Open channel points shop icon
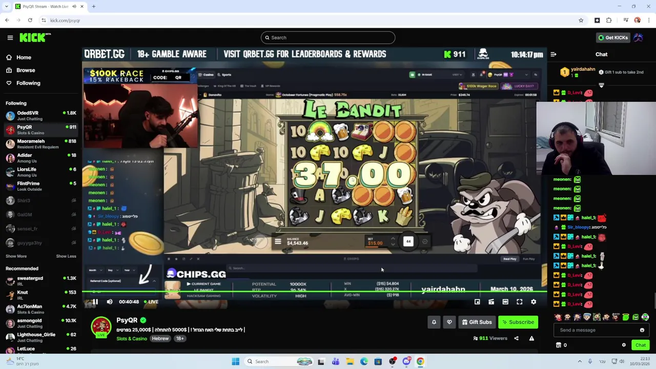The width and height of the screenshot is (656, 369). (559, 345)
